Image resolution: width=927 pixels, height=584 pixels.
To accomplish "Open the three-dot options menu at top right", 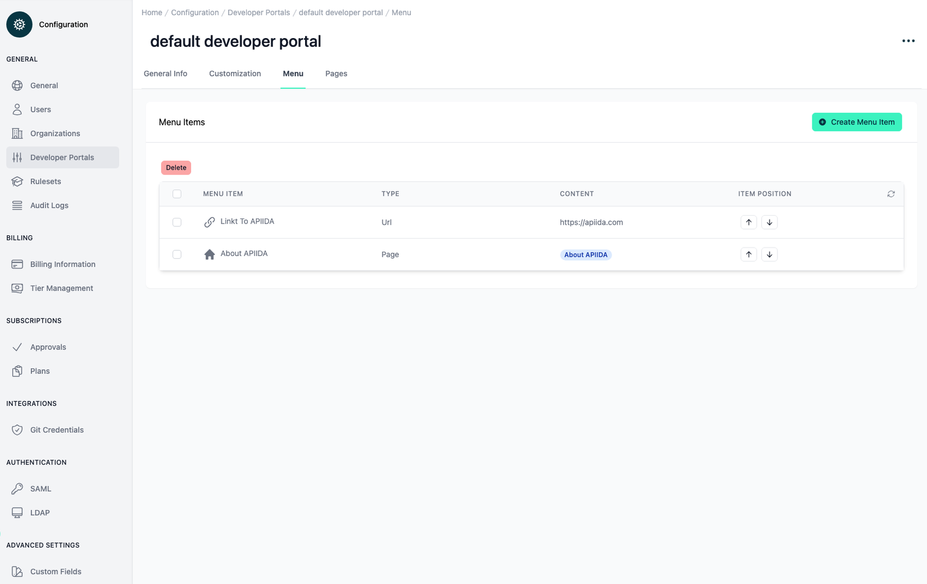I will point(908,41).
